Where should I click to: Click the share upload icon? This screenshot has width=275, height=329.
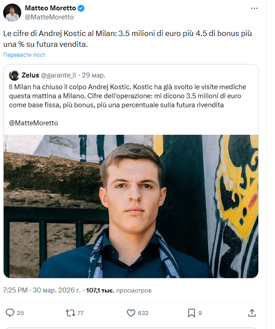click(252, 313)
